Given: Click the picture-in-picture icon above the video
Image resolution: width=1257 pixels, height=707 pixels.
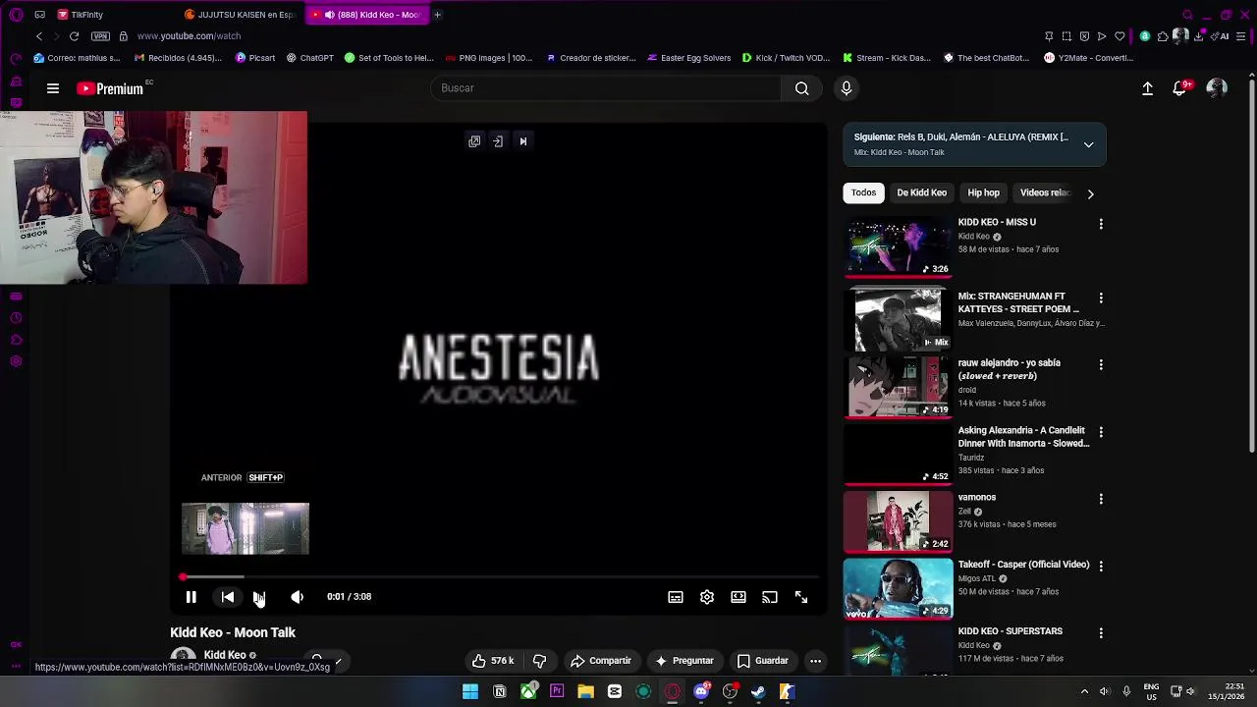Looking at the screenshot, I should (x=474, y=141).
